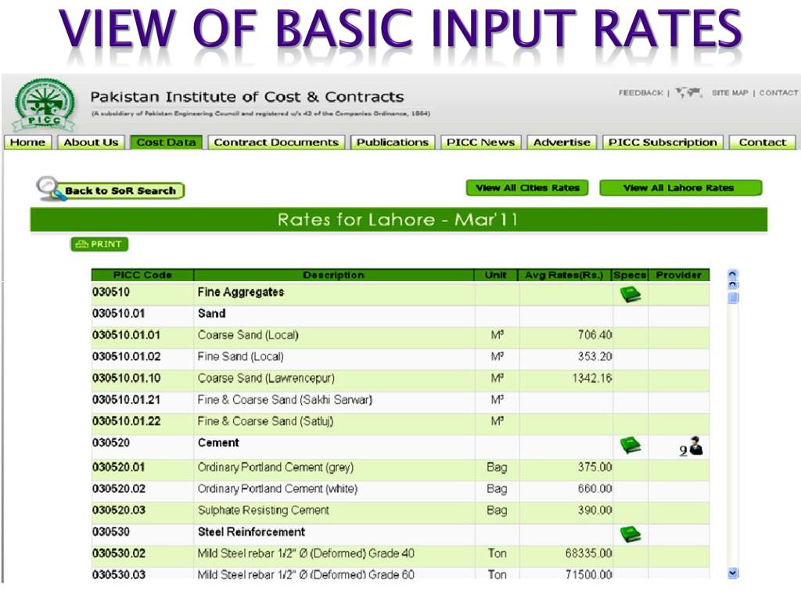
Task: Select Coarse Sand (Lawrencepur) description
Action: point(266,378)
